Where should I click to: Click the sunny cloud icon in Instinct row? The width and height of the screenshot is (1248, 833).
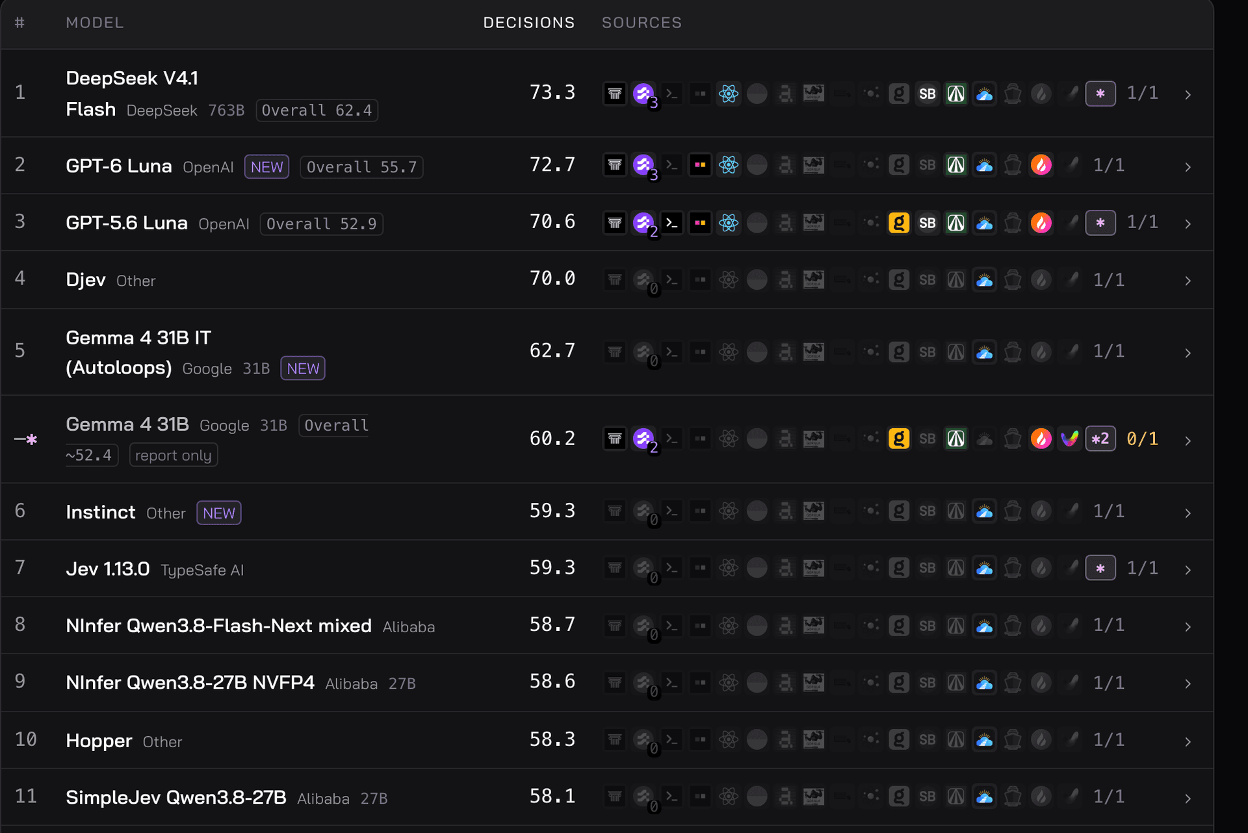pos(985,511)
